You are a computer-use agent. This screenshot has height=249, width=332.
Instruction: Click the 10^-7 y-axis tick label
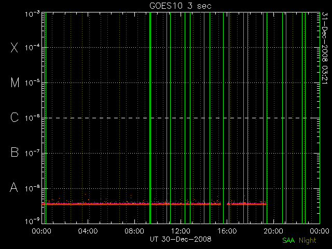pyautogui.click(x=32, y=153)
